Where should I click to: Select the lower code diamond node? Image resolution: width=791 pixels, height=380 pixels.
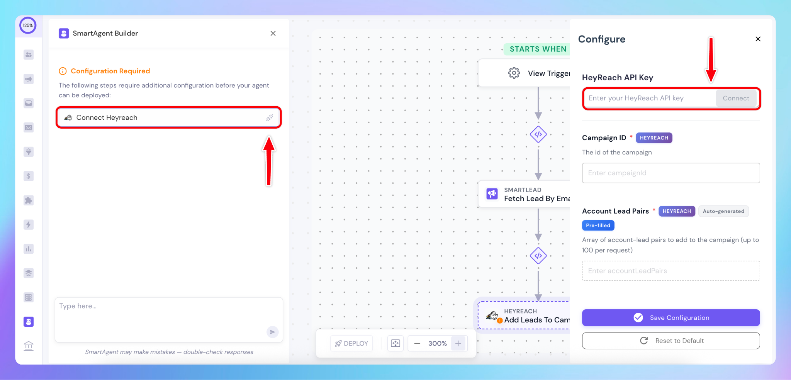tap(538, 256)
